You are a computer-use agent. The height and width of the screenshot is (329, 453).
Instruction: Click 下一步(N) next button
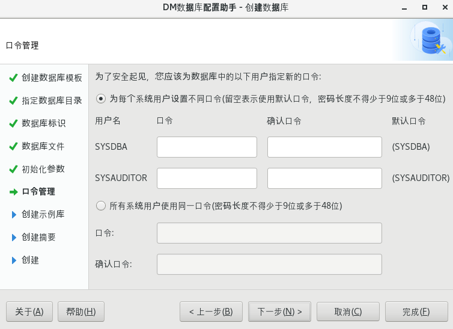[x=279, y=312]
